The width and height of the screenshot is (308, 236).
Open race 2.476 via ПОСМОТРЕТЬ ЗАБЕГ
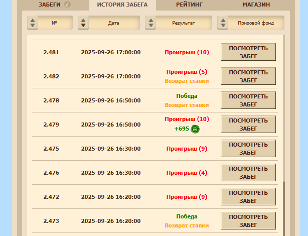coord(248,173)
